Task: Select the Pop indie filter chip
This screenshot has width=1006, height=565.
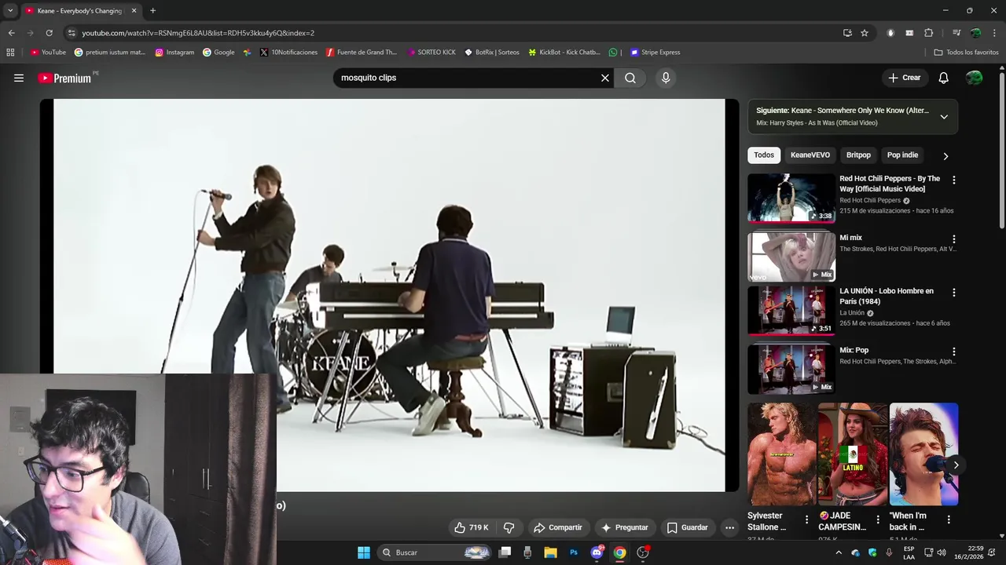Action: tap(902, 155)
